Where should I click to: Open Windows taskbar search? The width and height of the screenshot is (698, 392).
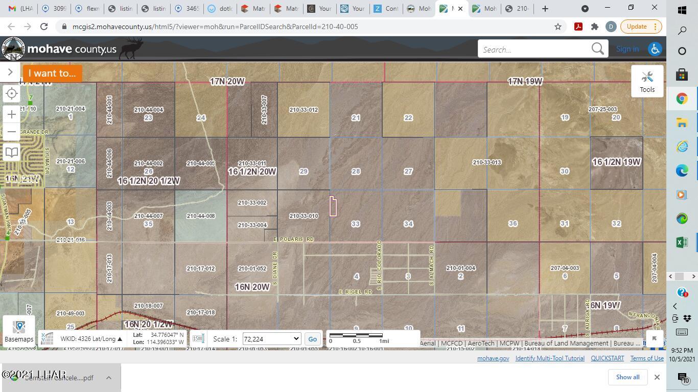682,31
